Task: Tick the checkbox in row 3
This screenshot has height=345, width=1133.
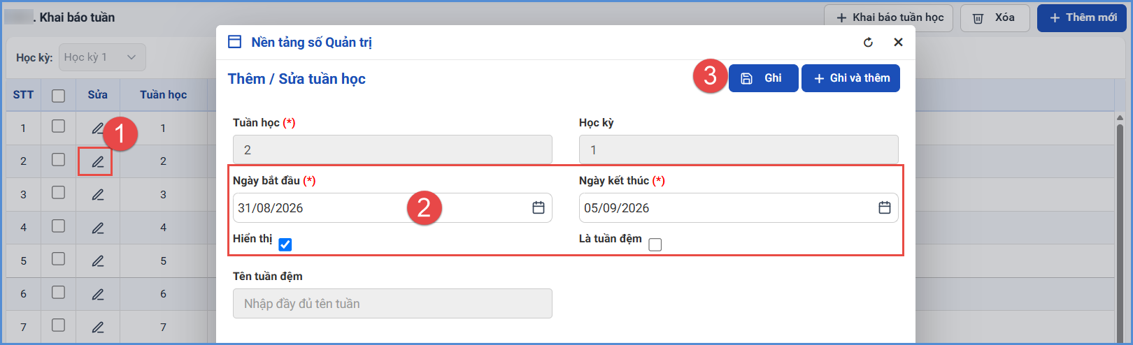Action: pos(59,192)
